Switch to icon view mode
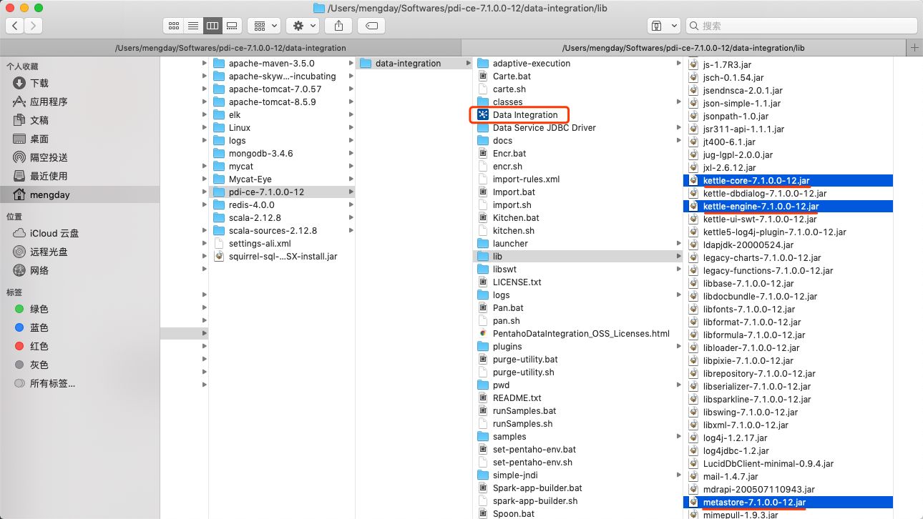 (173, 26)
